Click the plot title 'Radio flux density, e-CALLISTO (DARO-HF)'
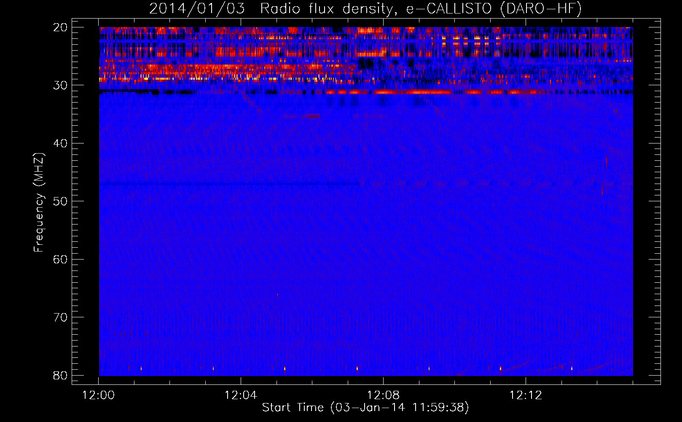682x422 pixels. (x=421, y=8)
